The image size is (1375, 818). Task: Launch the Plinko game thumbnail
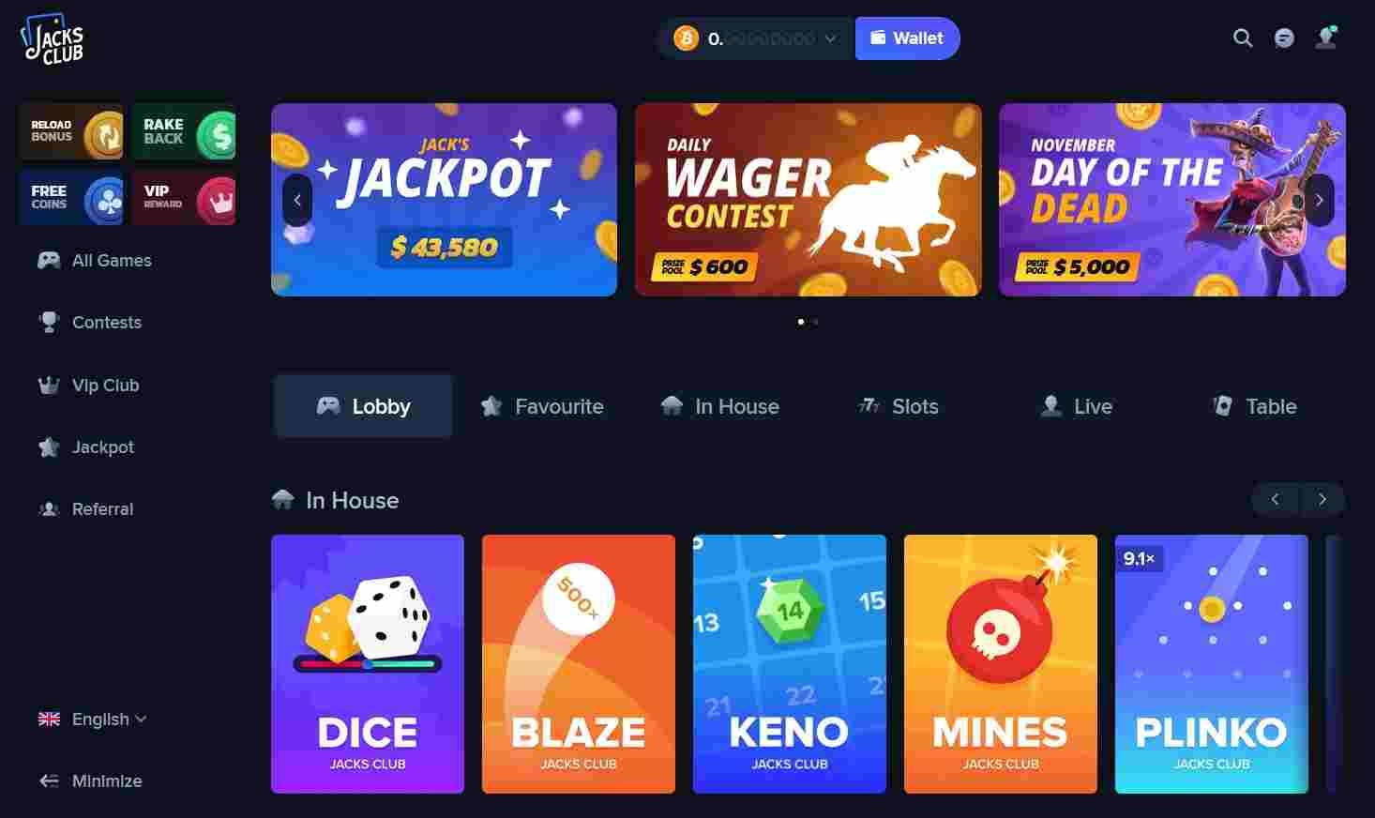coord(1211,664)
